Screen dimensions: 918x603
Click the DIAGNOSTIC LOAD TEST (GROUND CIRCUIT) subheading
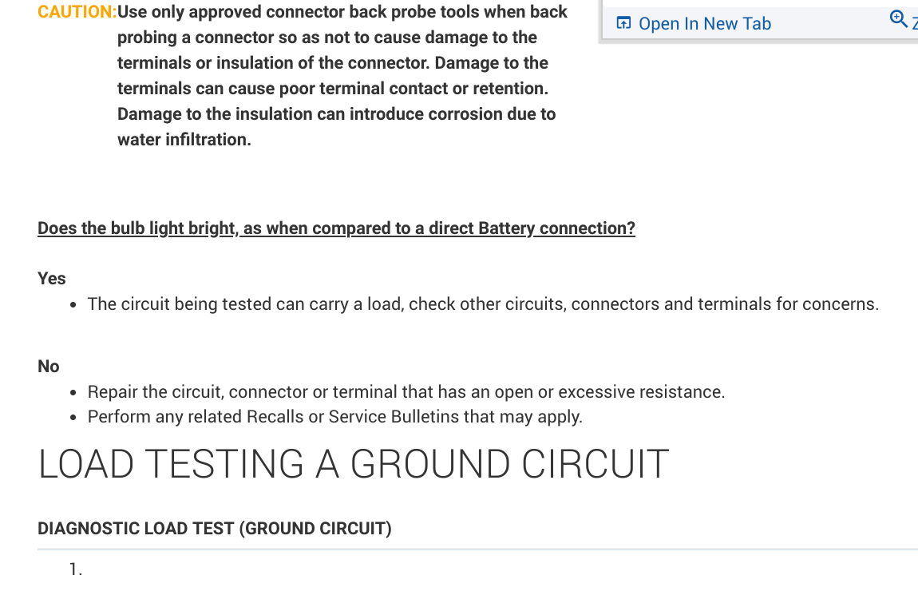click(215, 529)
